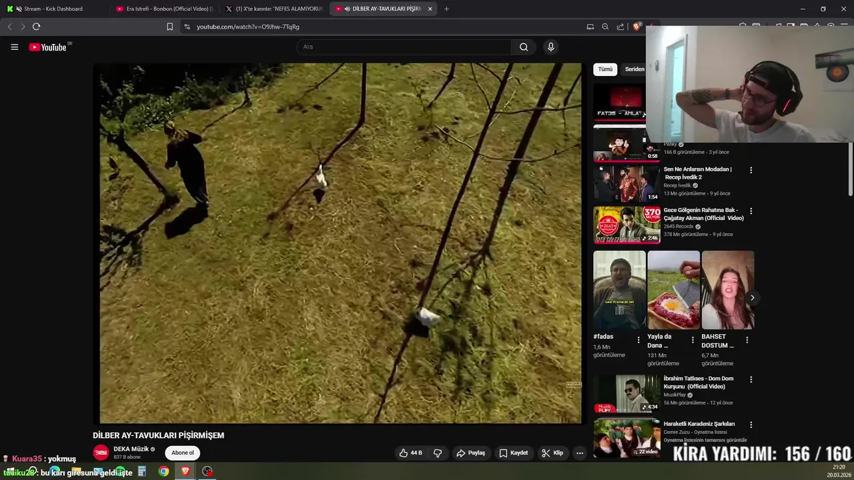
Task: Save the video with Kaydet
Action: point(514,453)
